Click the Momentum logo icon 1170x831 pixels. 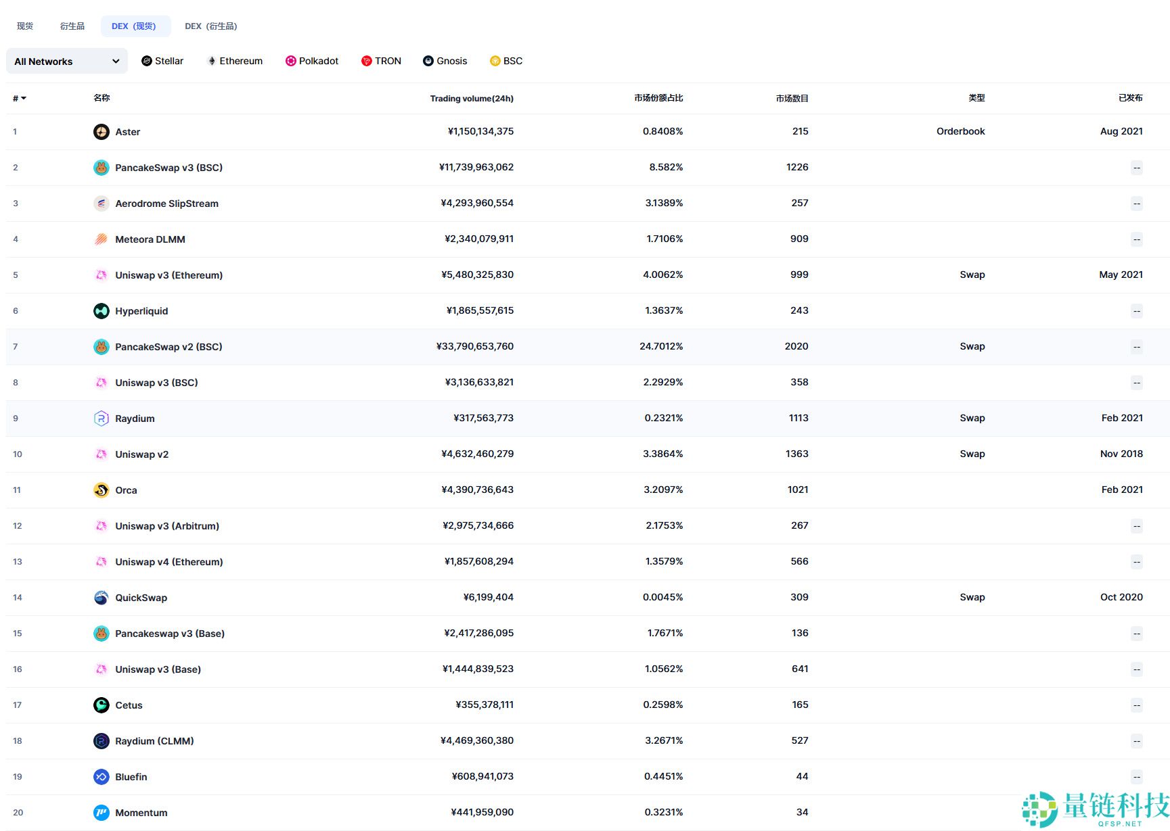pos(101,813)
